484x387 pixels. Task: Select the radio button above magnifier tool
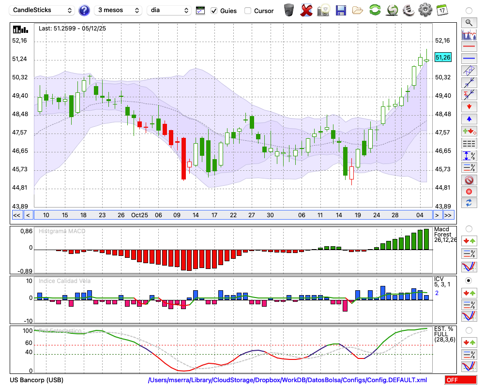[x=469, y=11]
